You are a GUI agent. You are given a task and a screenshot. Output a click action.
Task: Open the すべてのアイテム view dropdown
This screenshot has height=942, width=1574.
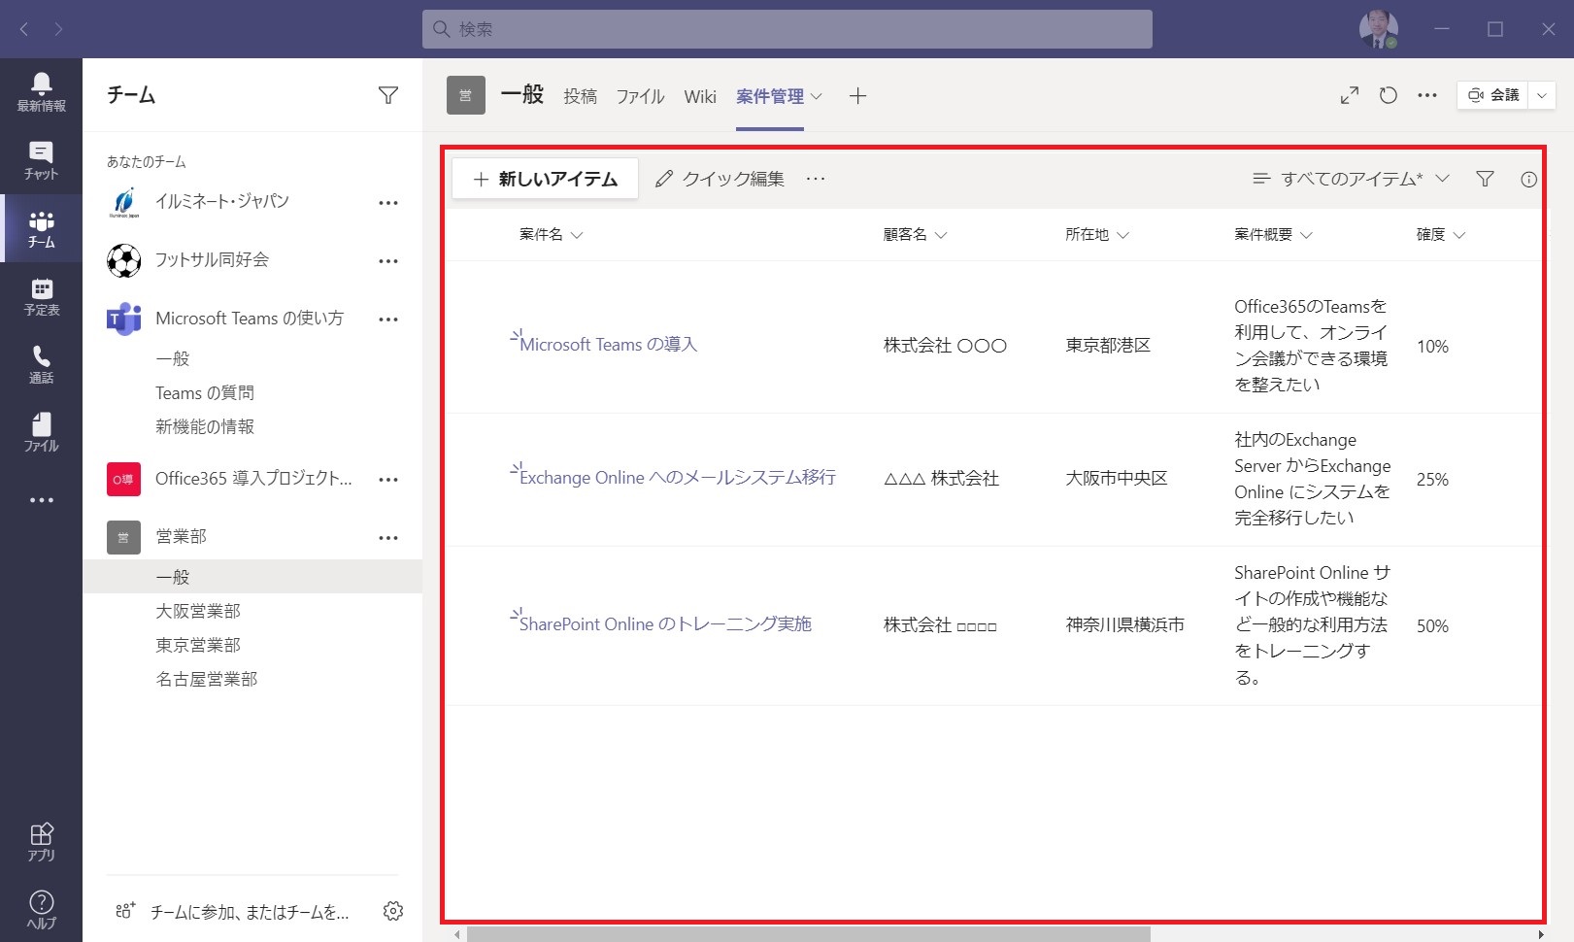1352,179
